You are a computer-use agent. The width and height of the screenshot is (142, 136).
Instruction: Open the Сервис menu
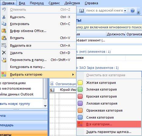click(x=54, y=3)
